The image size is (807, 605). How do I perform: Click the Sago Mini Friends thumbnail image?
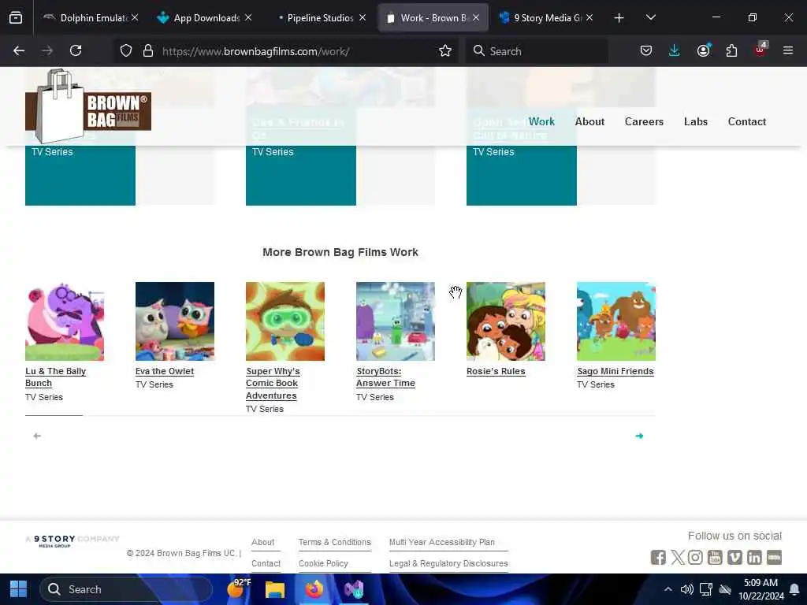[616, 321]
